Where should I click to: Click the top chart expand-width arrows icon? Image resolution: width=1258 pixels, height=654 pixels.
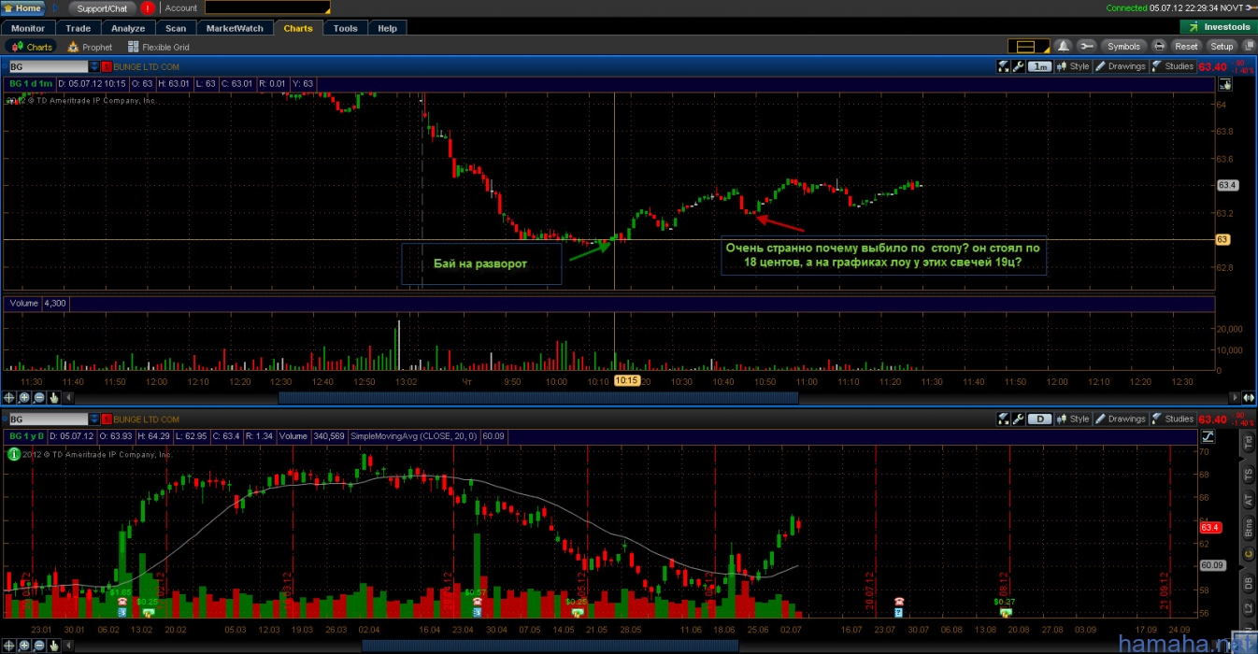(1247, 397)
